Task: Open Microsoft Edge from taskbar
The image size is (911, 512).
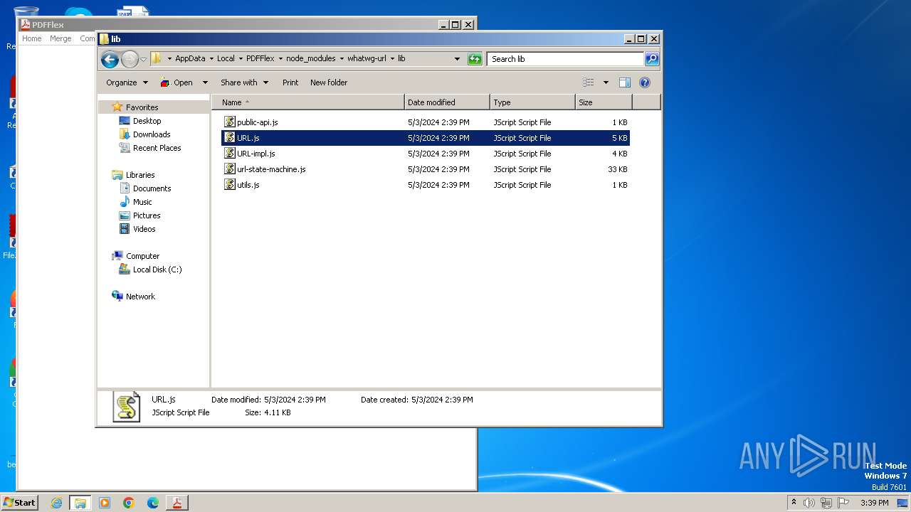Action: point(153,503)
